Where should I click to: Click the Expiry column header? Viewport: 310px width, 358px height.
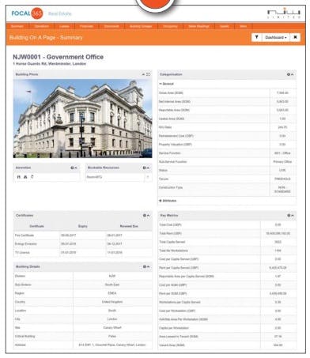coord(82,226)
